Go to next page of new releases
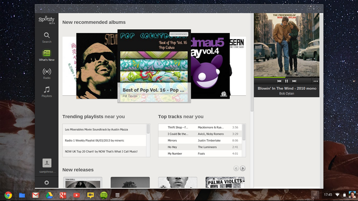The image size is (358, 201). coord(243,169)
